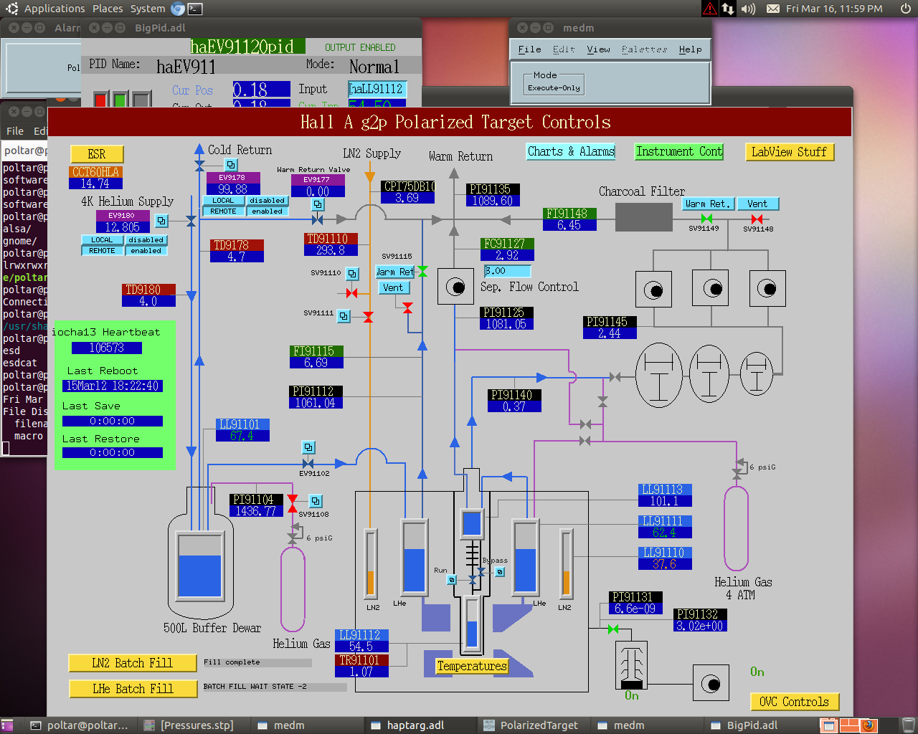
Task: Open View menu in medm window
Action: tap(598, 49)
